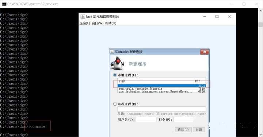This screenshot has height=137, width=263.
Task: Click the Java icon in JConsole dialog title
Action: point(112,52)
